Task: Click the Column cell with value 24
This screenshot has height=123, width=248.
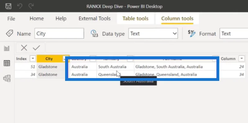Action: (x=232, y=67)
